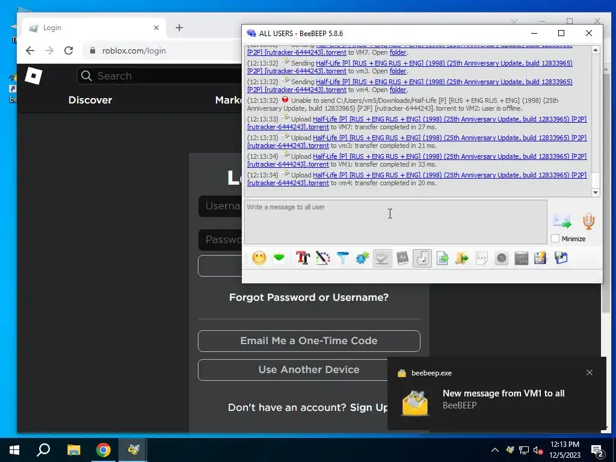Enable the Minimize checkbox in BeeBEEP
Viewport: 616px width, 462px height.
click(x=555, y=238)
